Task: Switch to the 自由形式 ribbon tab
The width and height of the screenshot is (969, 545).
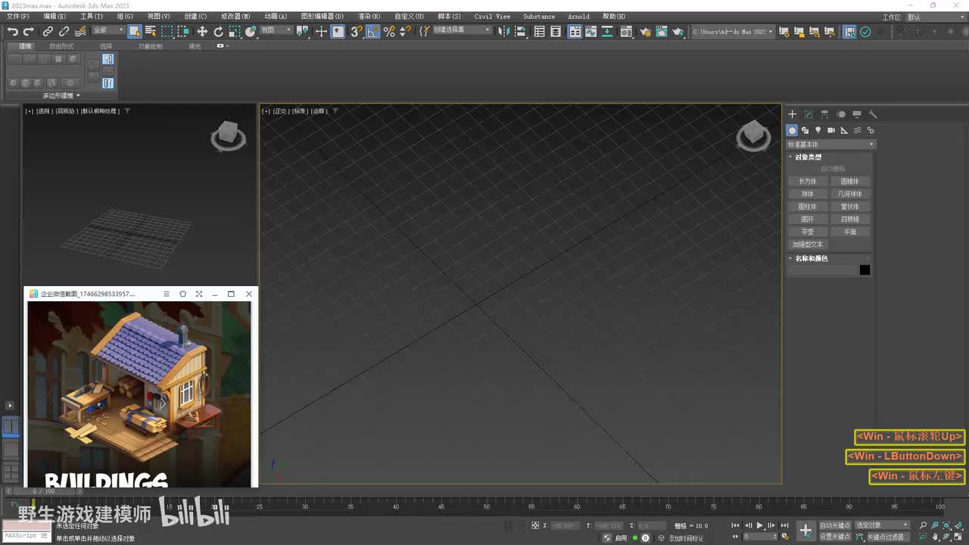Action: 61,46
